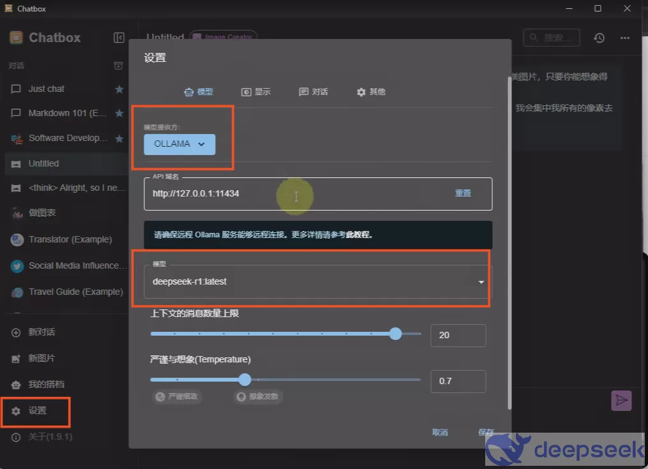Click the purple send message button
The height and width of the screenshot is (469, 648).
[621, 401]
